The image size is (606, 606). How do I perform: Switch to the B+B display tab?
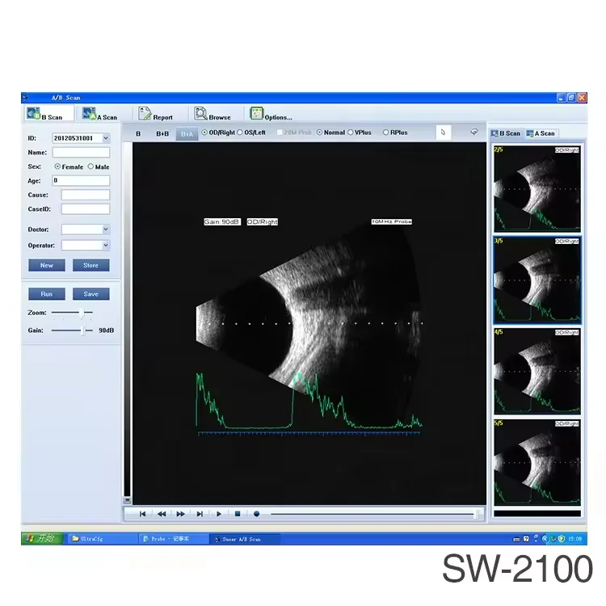click(162, 133)
